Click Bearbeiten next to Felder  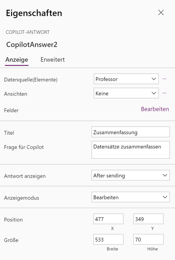tap(154, 109)
